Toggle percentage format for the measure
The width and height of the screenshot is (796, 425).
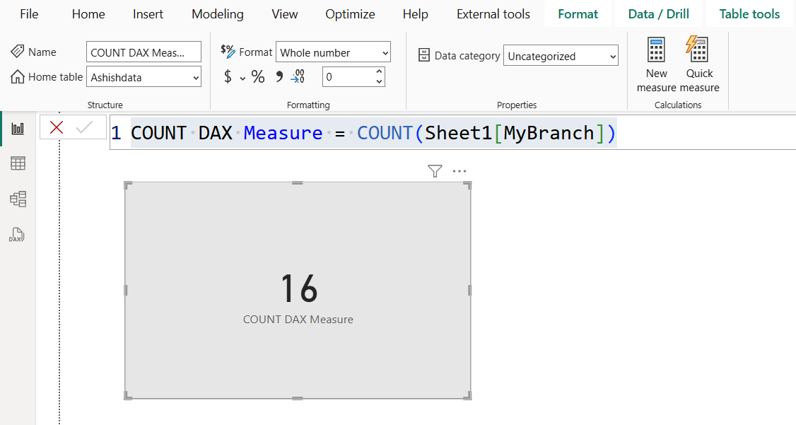tap(258, 76)
